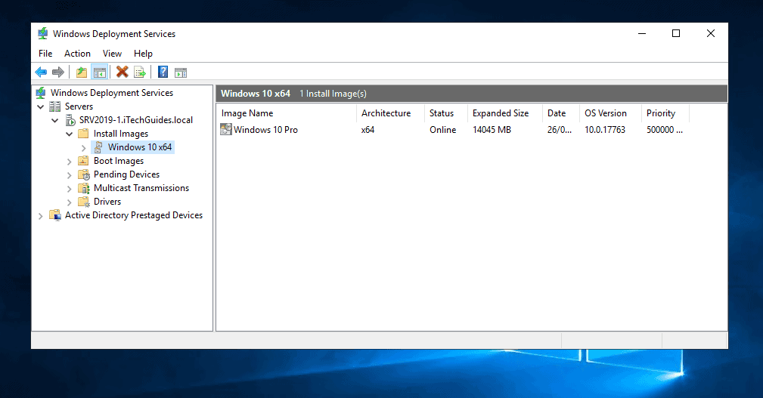This screenshot has width=763, height=398.
Task: Open the Action menu
Action: click(77, 54)
